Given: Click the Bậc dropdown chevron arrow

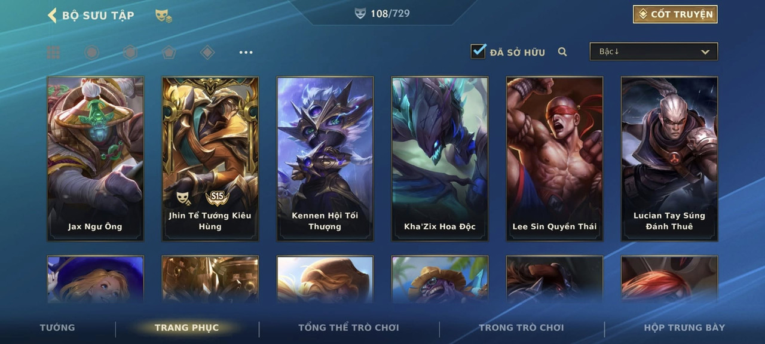Looking at the screenshot, I should 705,52.
